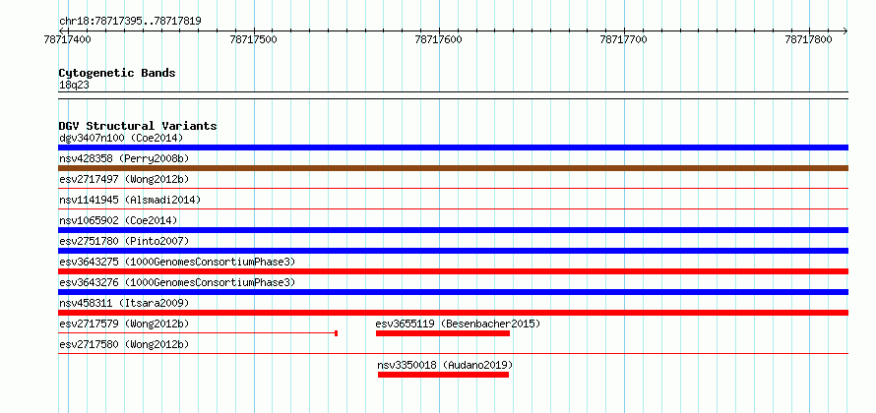This screenshot has width=876, height=413.
Task: Click esv2717579 (Wong2012b) label
Action: (124, 324)
